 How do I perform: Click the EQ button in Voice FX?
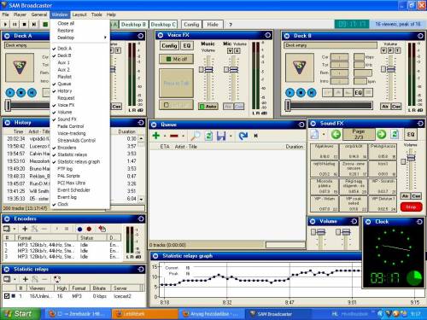187,45
